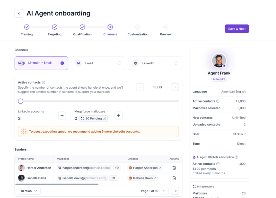This screenshot has height=198, width=276.
Task: Open the completed Targeting step icon
Action: tap(55, 27)
